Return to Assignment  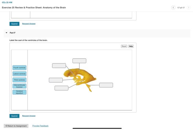(x=16, y=126)
